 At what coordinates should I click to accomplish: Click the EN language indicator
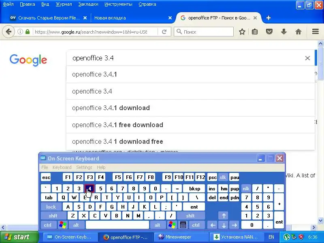tap(271, 237)
